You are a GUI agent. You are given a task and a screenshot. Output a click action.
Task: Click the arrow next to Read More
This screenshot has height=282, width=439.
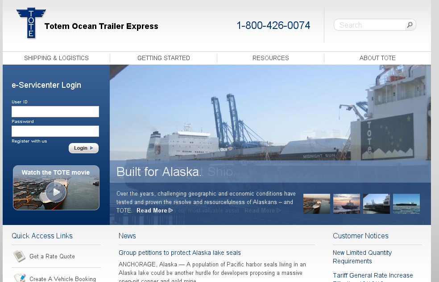(171, 210)
